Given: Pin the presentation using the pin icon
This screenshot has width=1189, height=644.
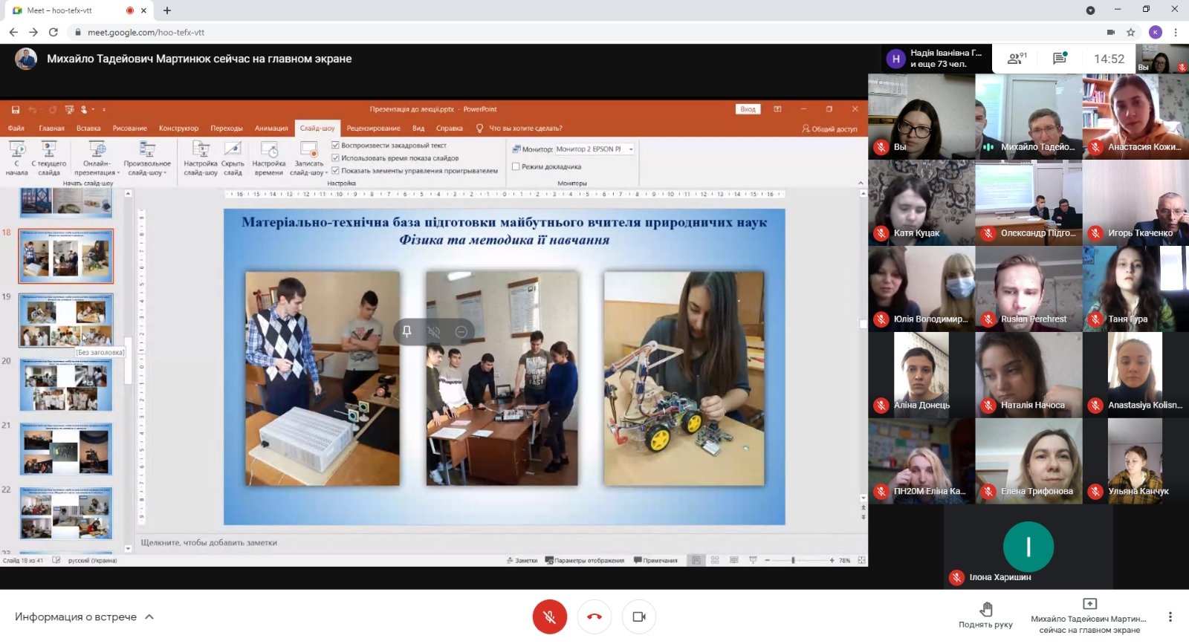Looking at the screenshot, I should [406, 331].
